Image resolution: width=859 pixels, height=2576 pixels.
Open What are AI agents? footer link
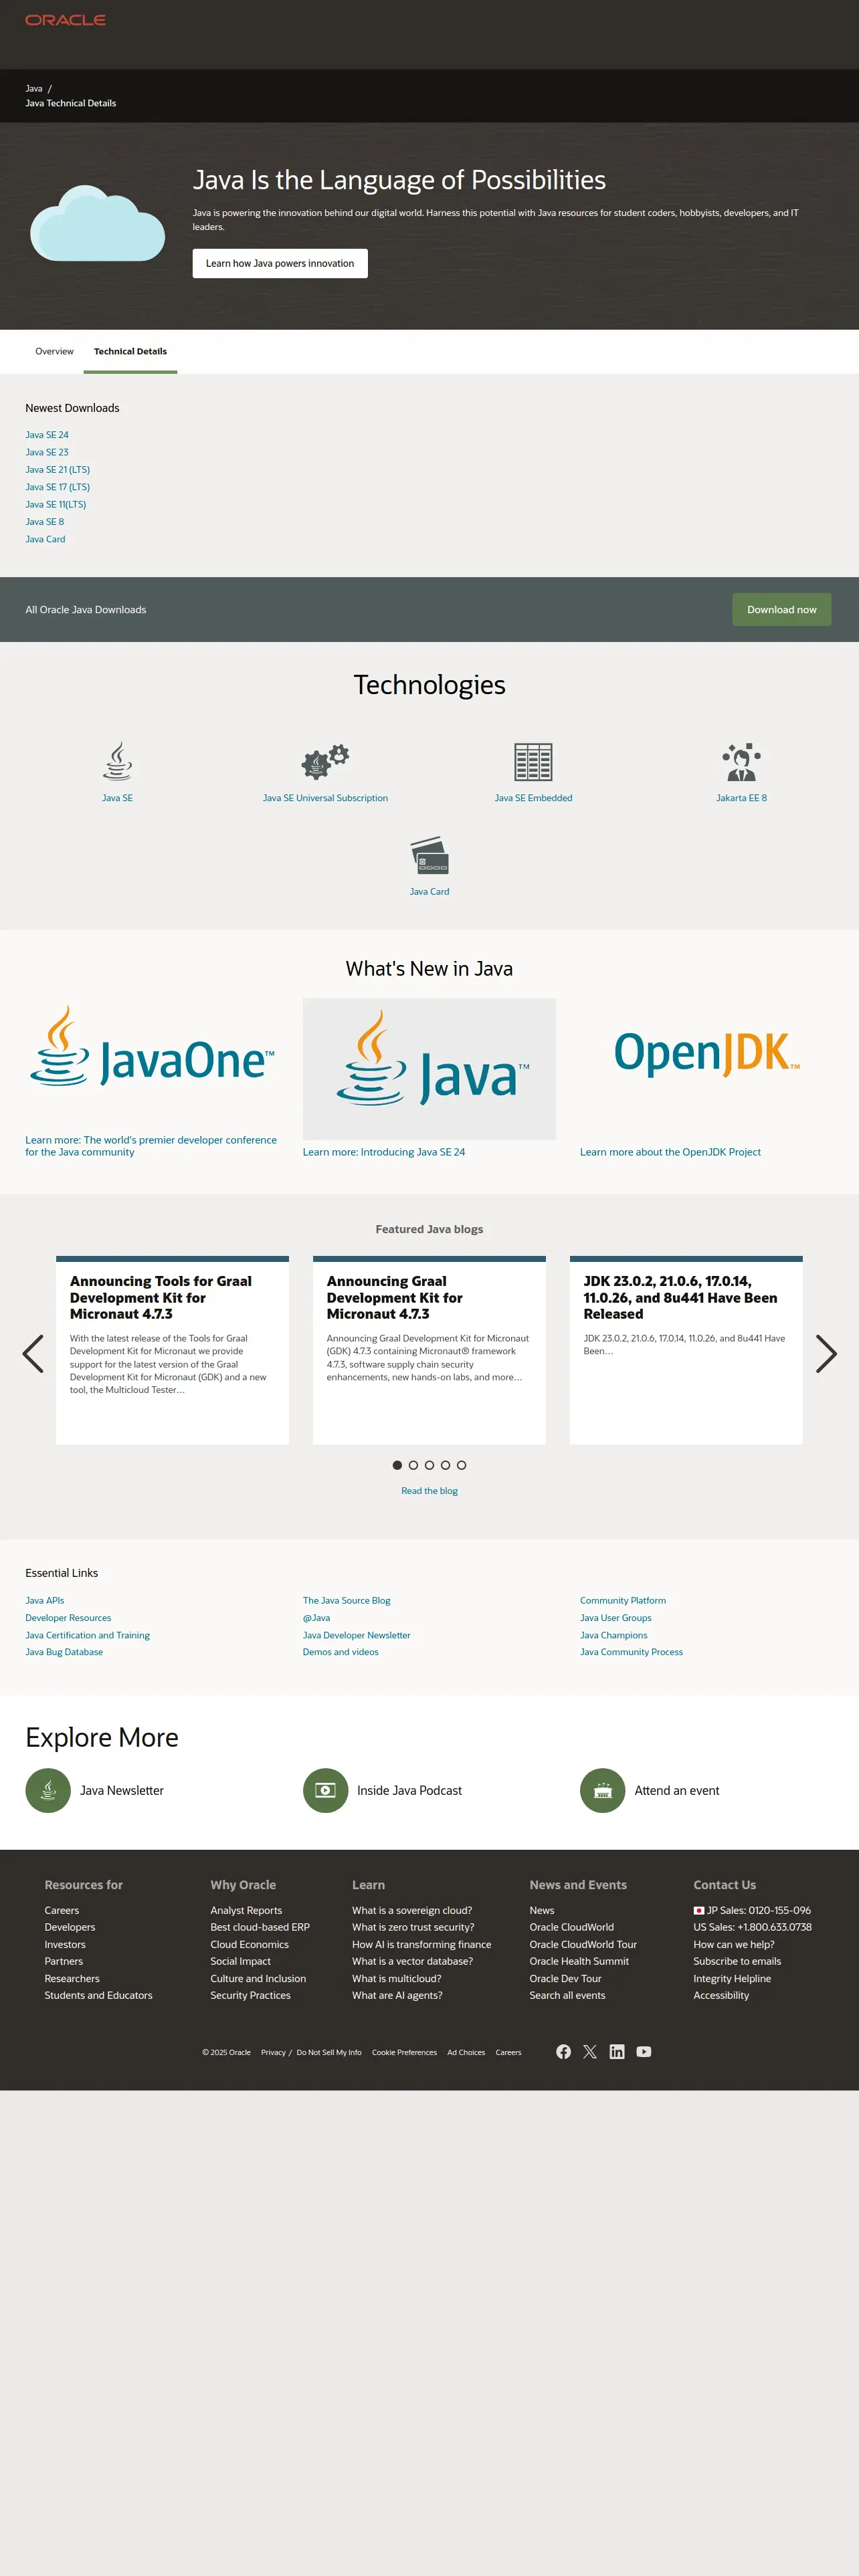[x=397, y=1995]
